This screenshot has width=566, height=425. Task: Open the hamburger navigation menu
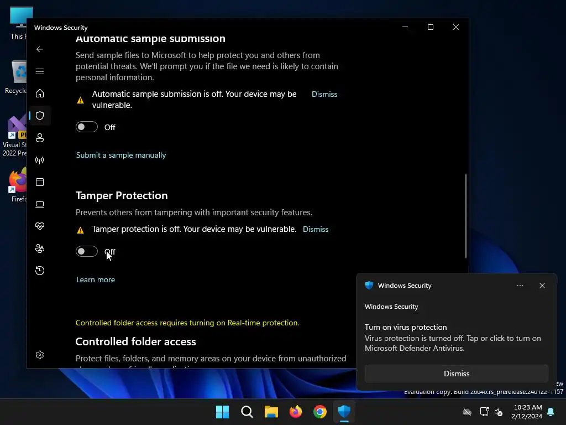point(40,71)
